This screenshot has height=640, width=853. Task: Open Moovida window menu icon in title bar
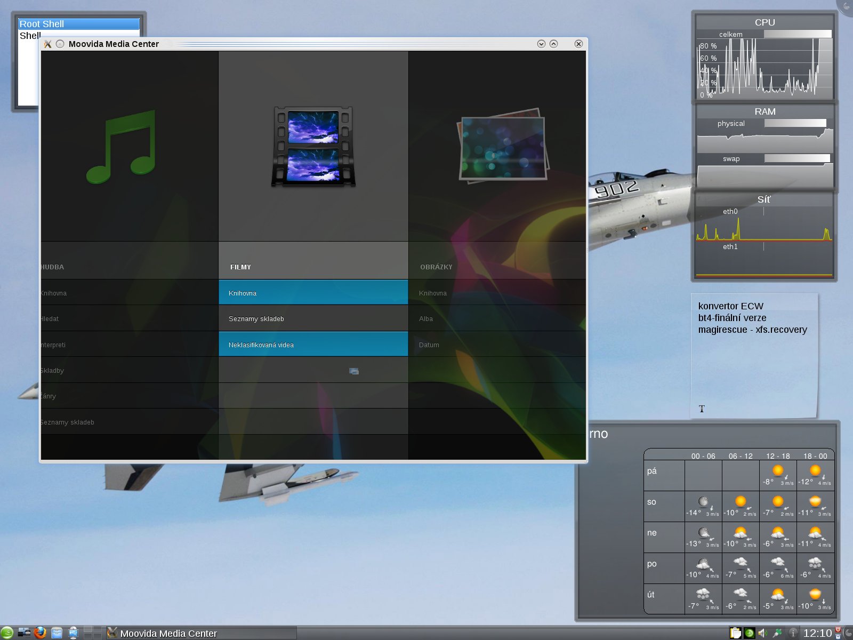pos(47,44)
